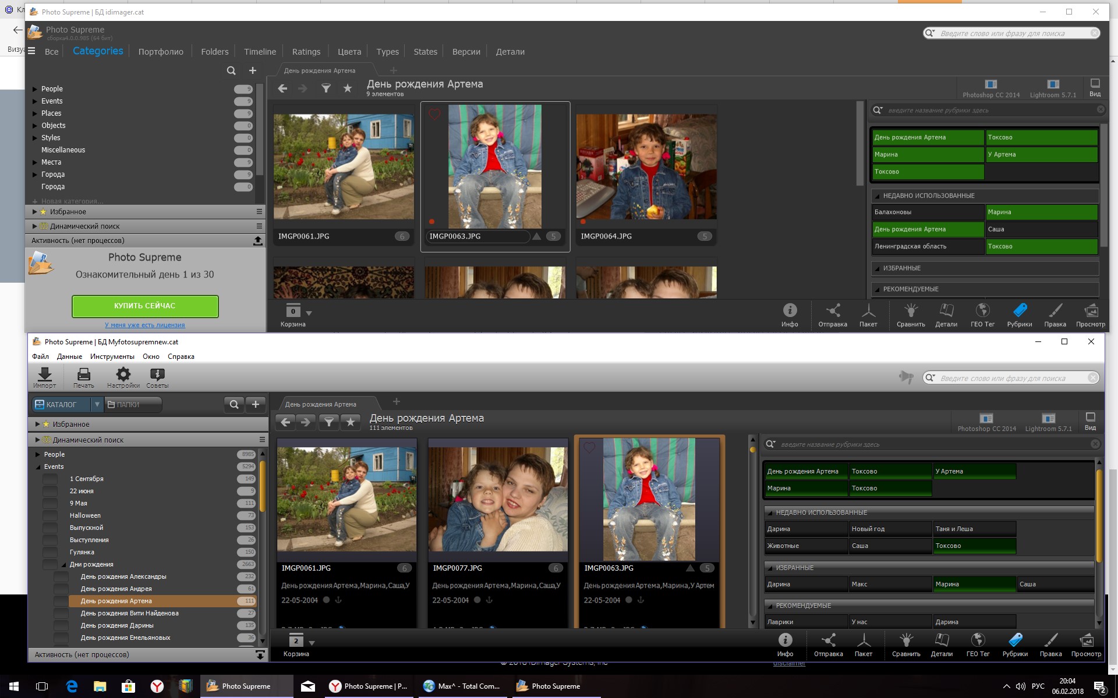Check box beside Выпускной in Myfotosupremnew tree
The width and height of the screenshot is (1118, 698).
(x=50, y=528)
